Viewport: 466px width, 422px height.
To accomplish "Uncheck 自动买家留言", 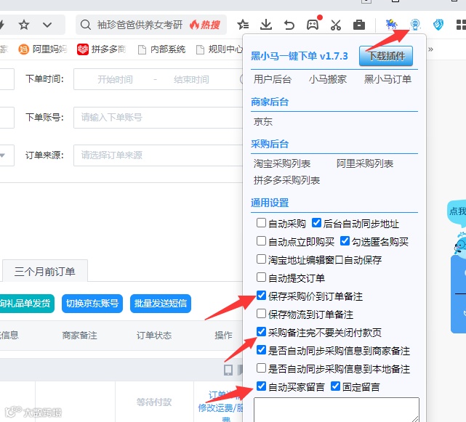I will [261, 386].
